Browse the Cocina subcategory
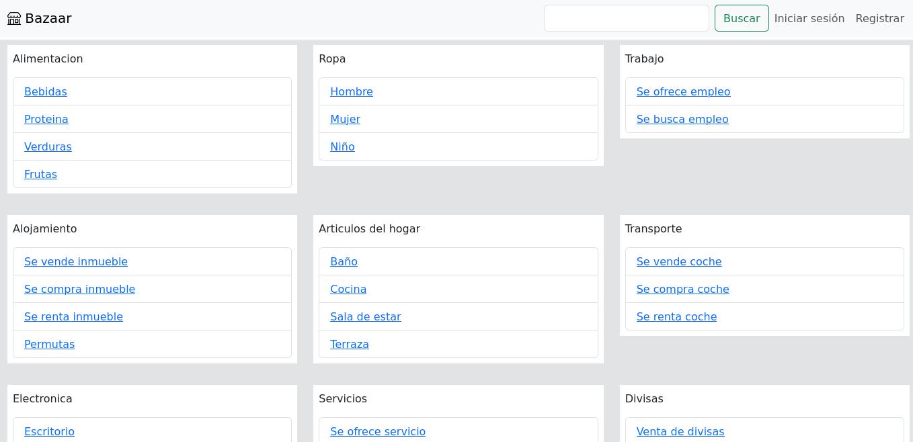Screen dimensions: 913x442 pyautogui.click(x=348, y=289)
